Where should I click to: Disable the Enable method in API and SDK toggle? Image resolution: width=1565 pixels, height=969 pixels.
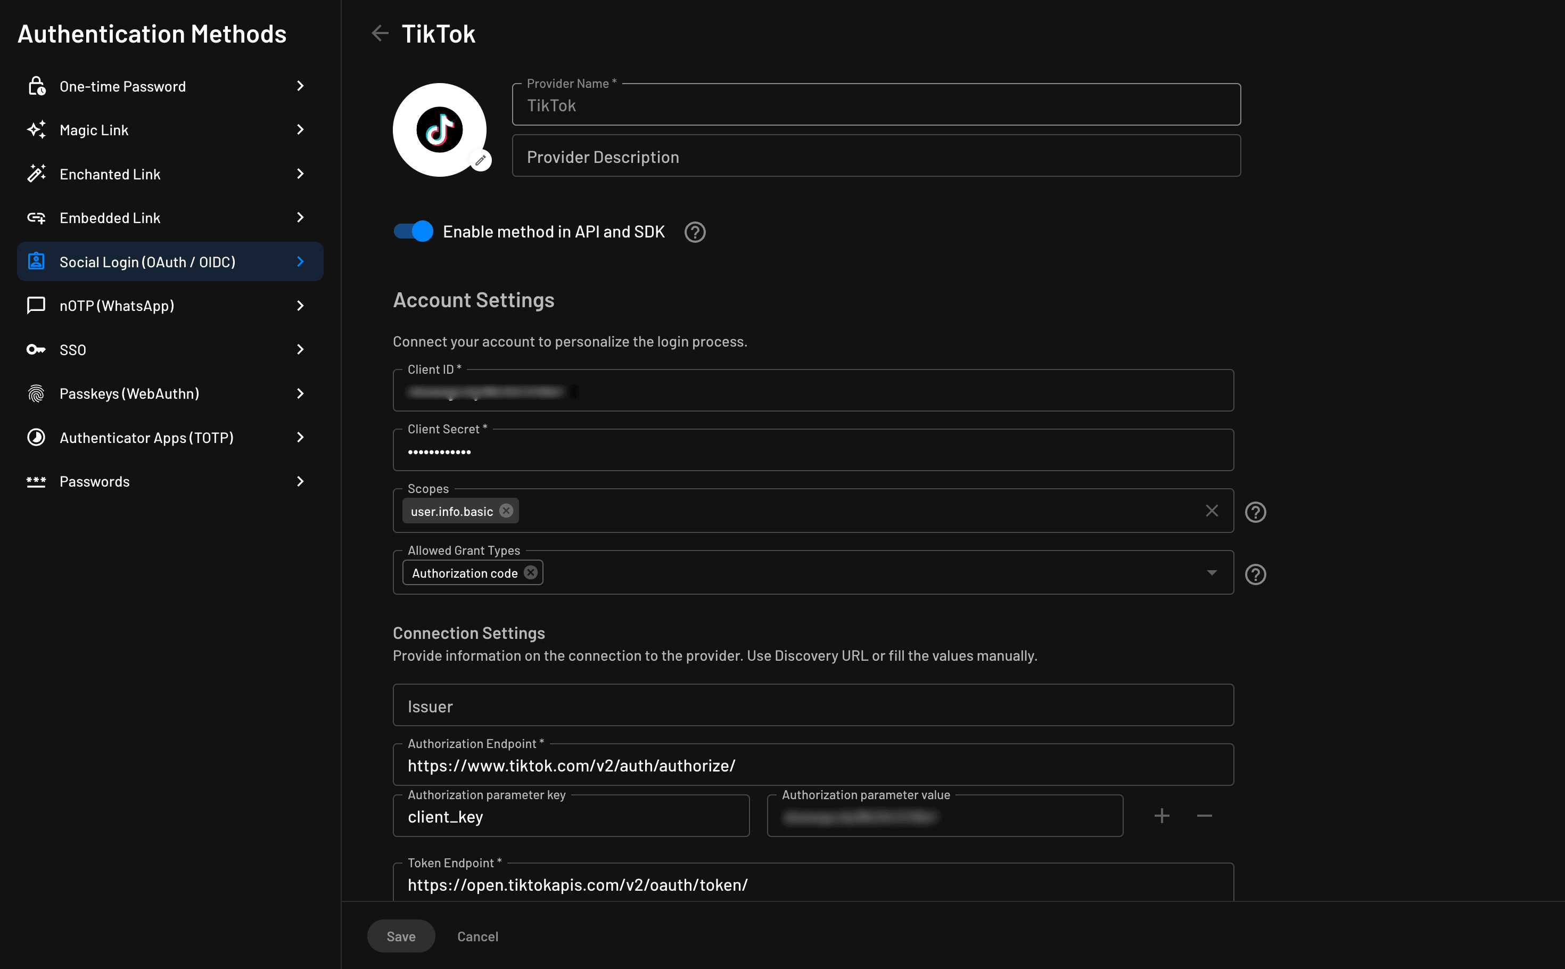click(413, 232)
